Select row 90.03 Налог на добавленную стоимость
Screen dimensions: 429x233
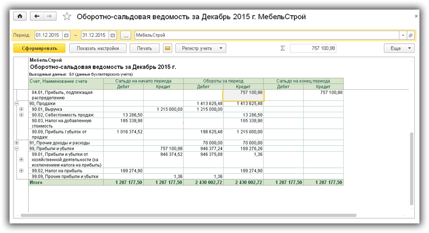[x=66, y=123]
